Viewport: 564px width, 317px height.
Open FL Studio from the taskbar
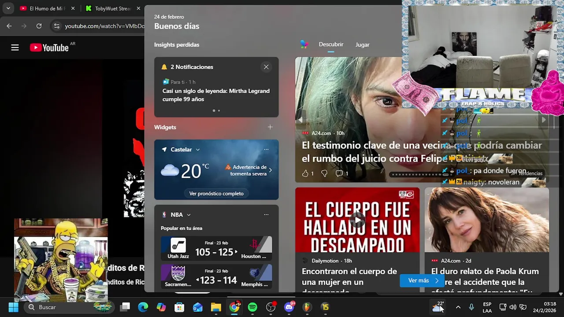pyautogui.click(x=307, y=307)
